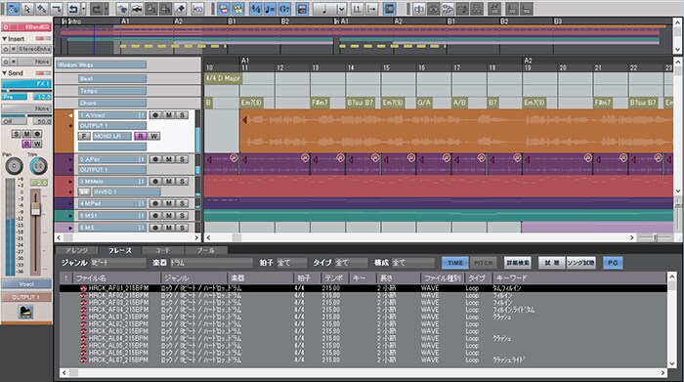684x382 pixels.
Task: Click the Em7(9) chord at bar 11
Action: coord(252,103)
